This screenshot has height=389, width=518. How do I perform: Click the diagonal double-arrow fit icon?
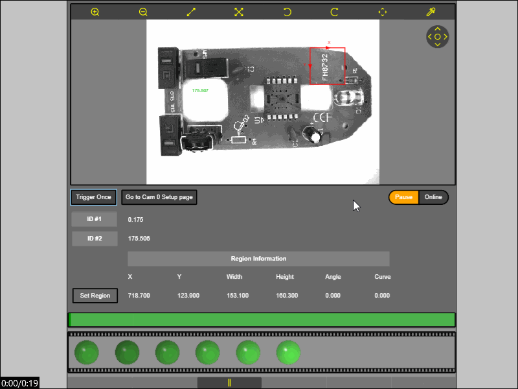191,12
